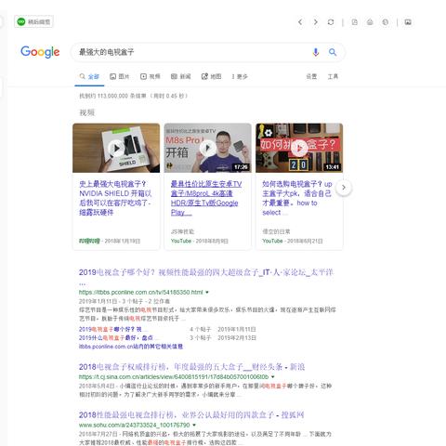Open the 更多 (More) menu

pos(240,76)
